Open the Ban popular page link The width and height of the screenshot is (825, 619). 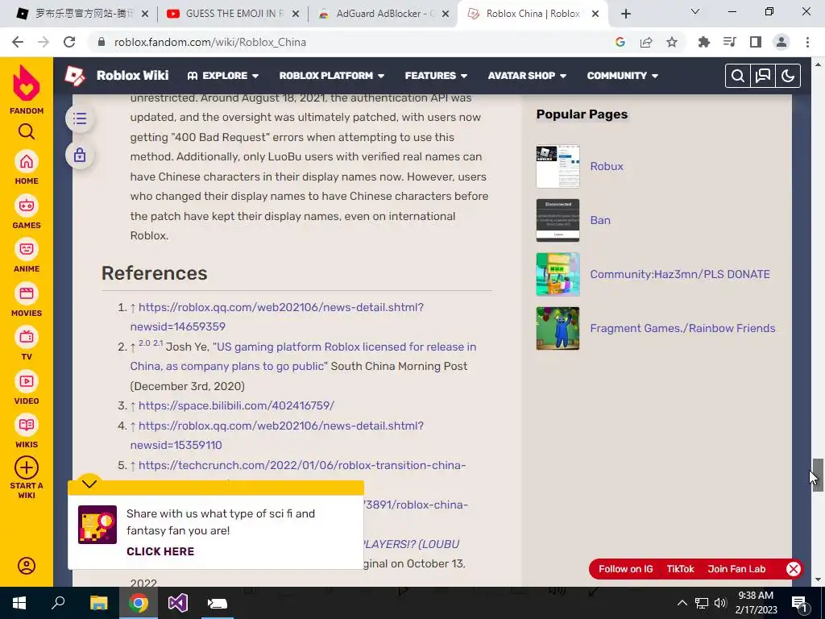(600, 220)
